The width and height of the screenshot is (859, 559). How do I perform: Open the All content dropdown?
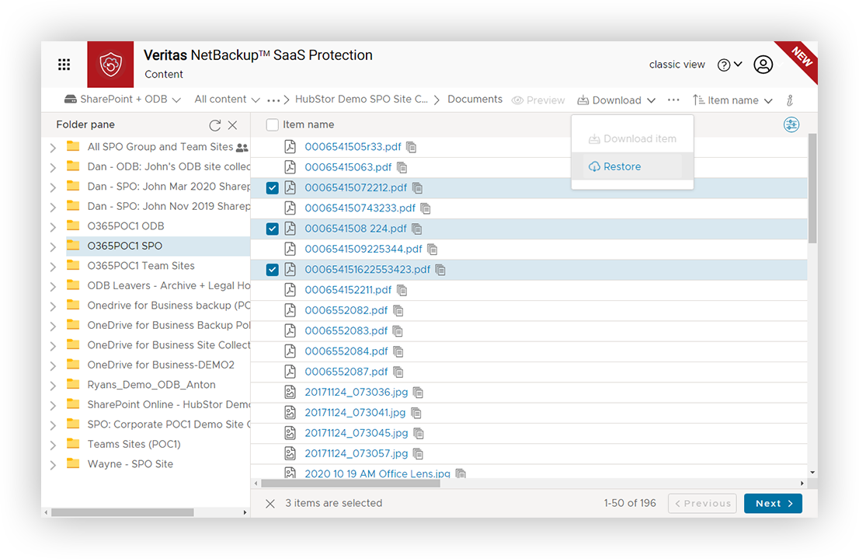227,100
